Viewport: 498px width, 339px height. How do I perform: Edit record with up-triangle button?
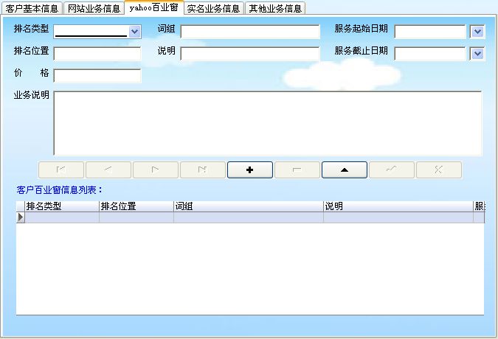pyautogui.click(x=345, y=169)
